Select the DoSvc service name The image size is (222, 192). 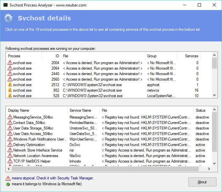point(75,145)
